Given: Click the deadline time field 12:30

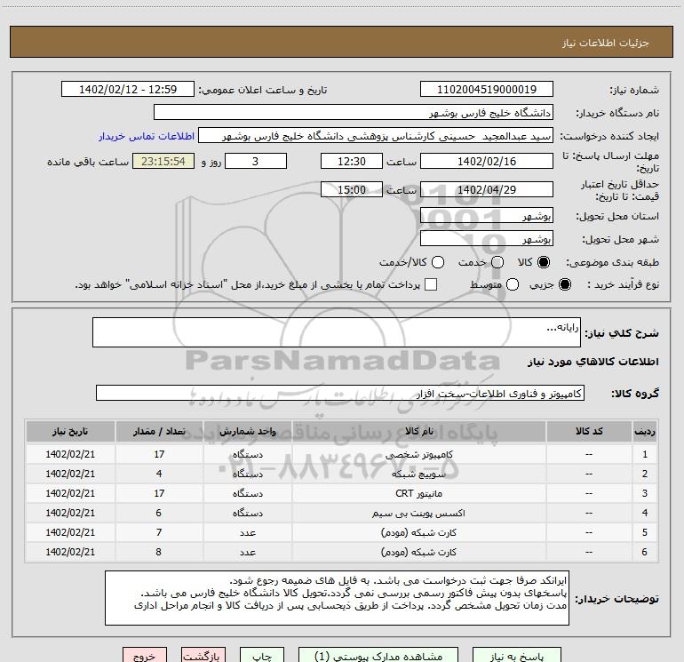Looking at the screenshot, I should pyautogui.click(x=352, y=161).
